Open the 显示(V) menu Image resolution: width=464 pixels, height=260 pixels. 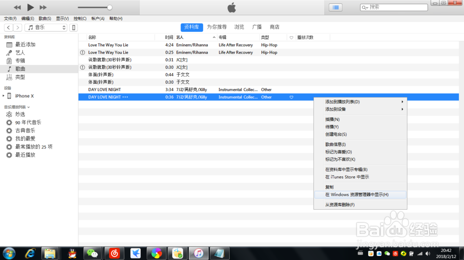pos(63,19)
